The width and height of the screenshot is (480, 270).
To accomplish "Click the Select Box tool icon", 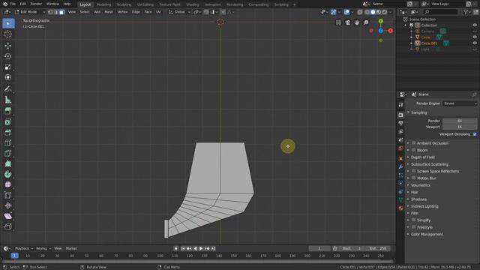I will click(8, 23).
